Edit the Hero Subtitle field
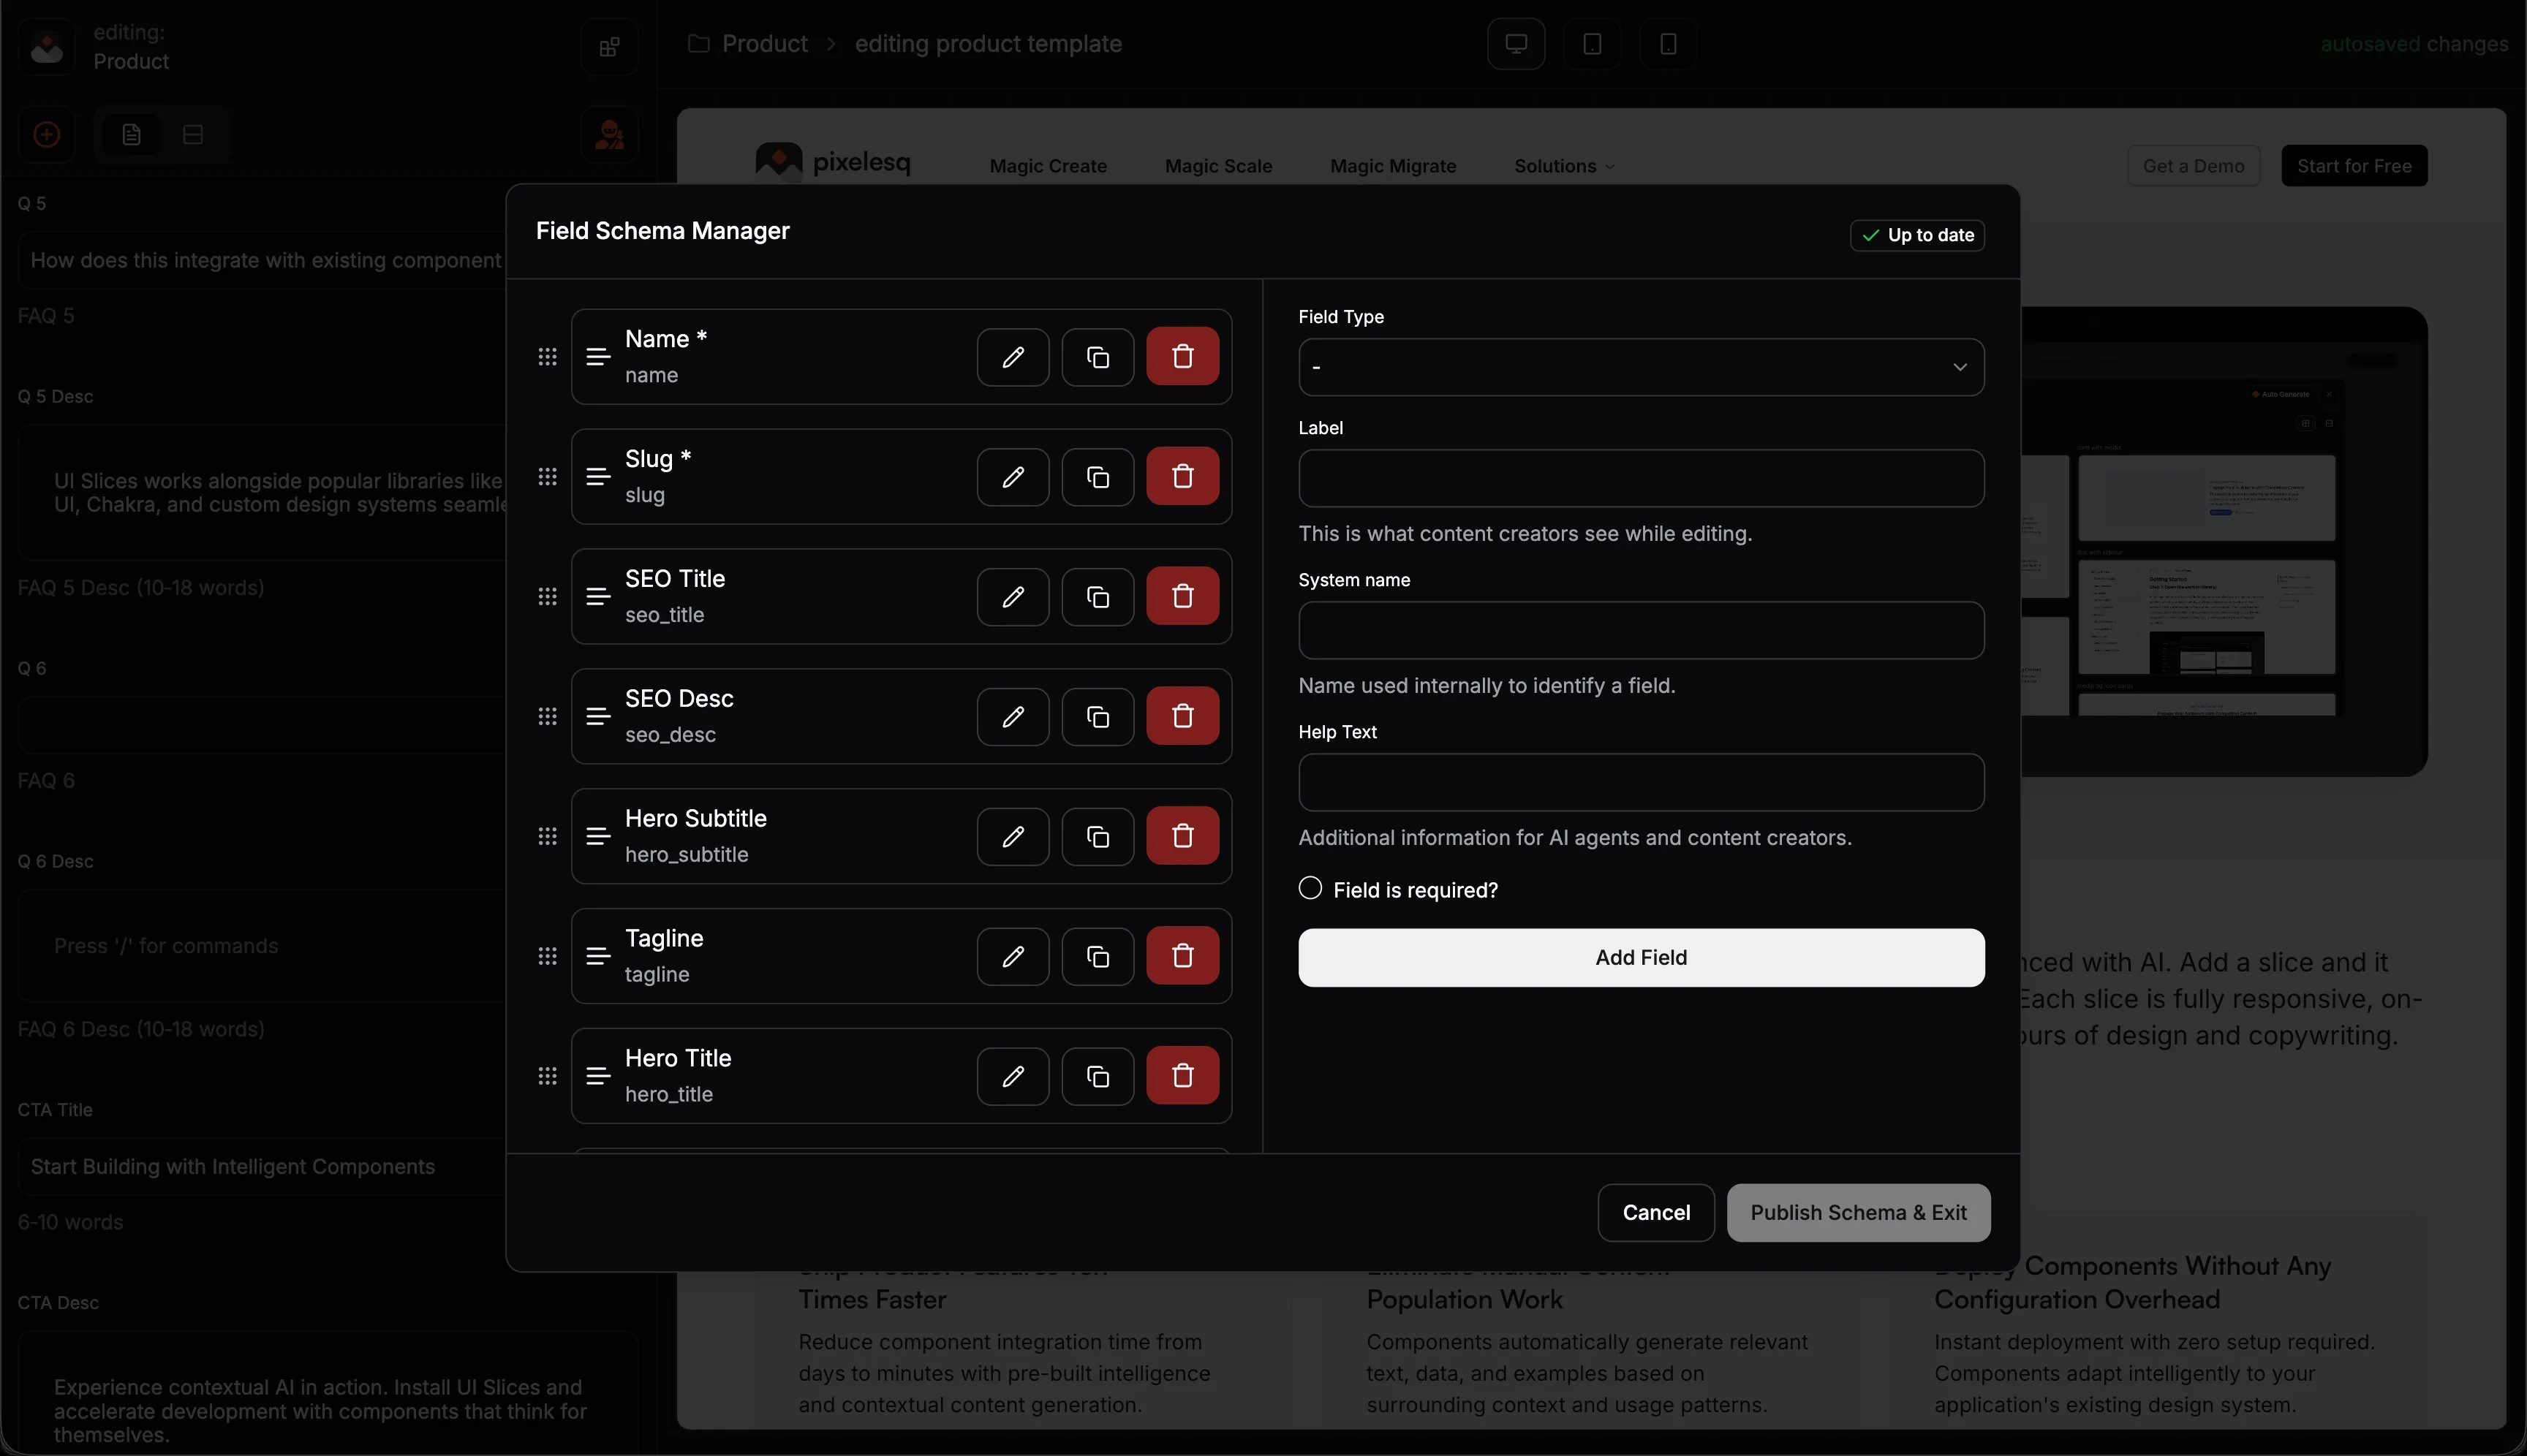Image resolution: width=2527 pixels, height=1456 pixels. (1013, 836)
